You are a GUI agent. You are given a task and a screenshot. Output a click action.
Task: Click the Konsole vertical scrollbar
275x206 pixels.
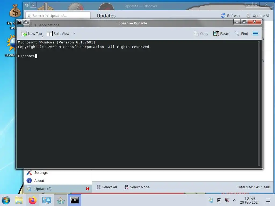point(259,104)
